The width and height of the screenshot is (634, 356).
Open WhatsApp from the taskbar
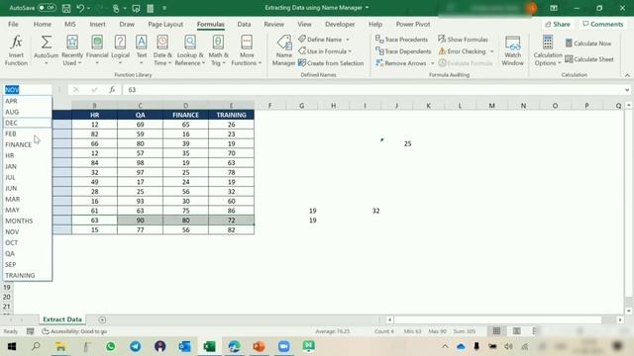point(110,346)
